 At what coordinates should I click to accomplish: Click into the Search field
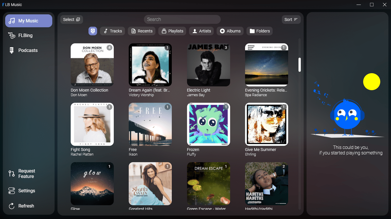[x=182, y=20]
